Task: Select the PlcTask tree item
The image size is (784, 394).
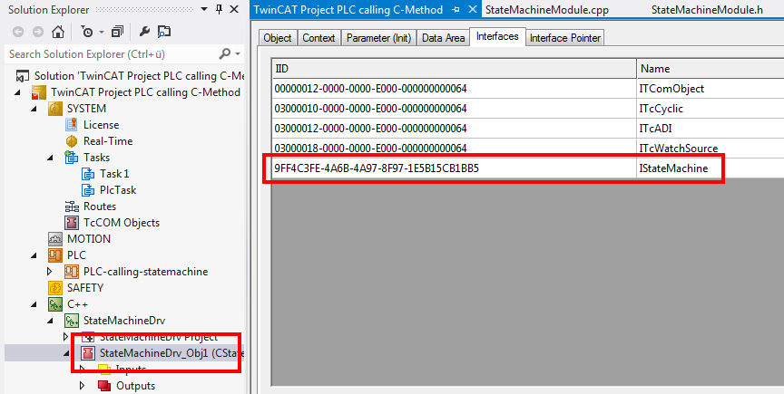Action: [118, 190]
